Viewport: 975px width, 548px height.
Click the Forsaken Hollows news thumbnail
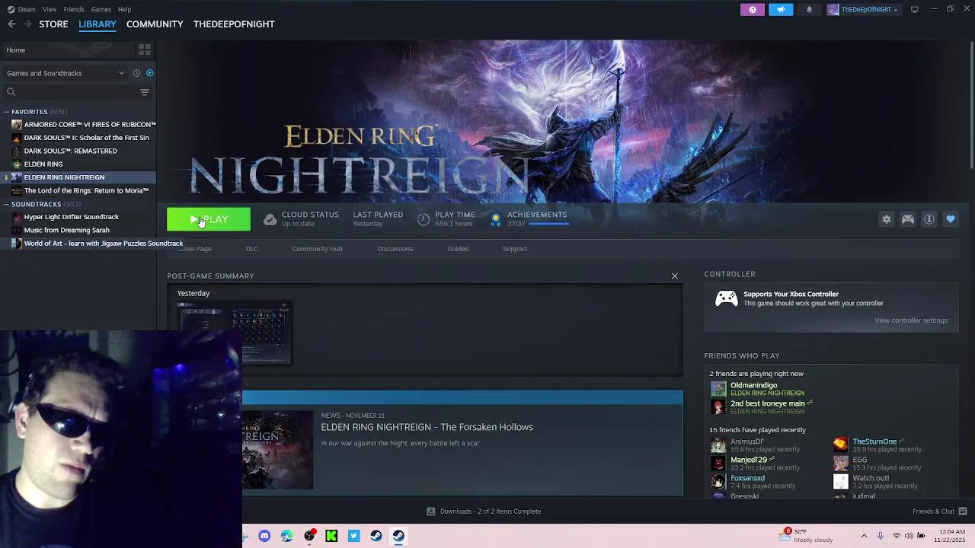(x=277, y=450)
